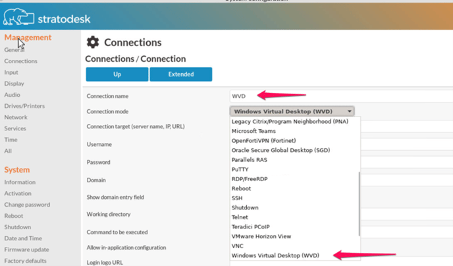Open the Drives/Printers section
453x266 pixels.
pos(24,106)
